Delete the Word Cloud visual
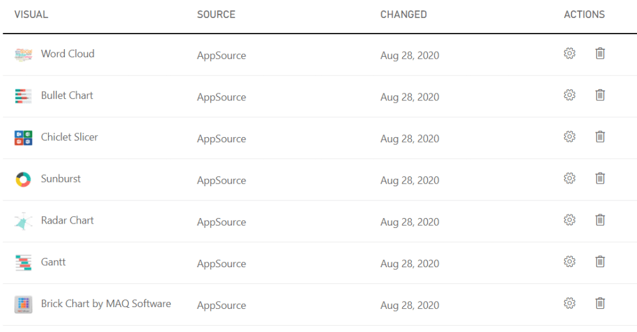The image size is (637, 332). (600, 54)
